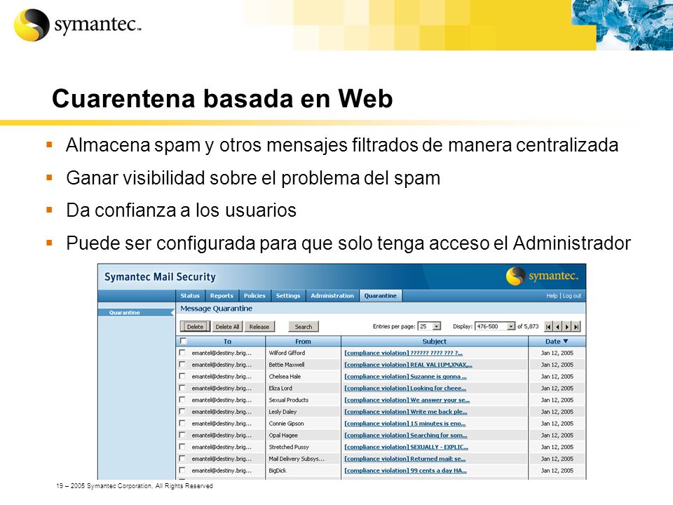Click the Symantec logo in Mail Security header
Image resolution: width=673 pixels, height=505 pixels.
tap(542, 276)
